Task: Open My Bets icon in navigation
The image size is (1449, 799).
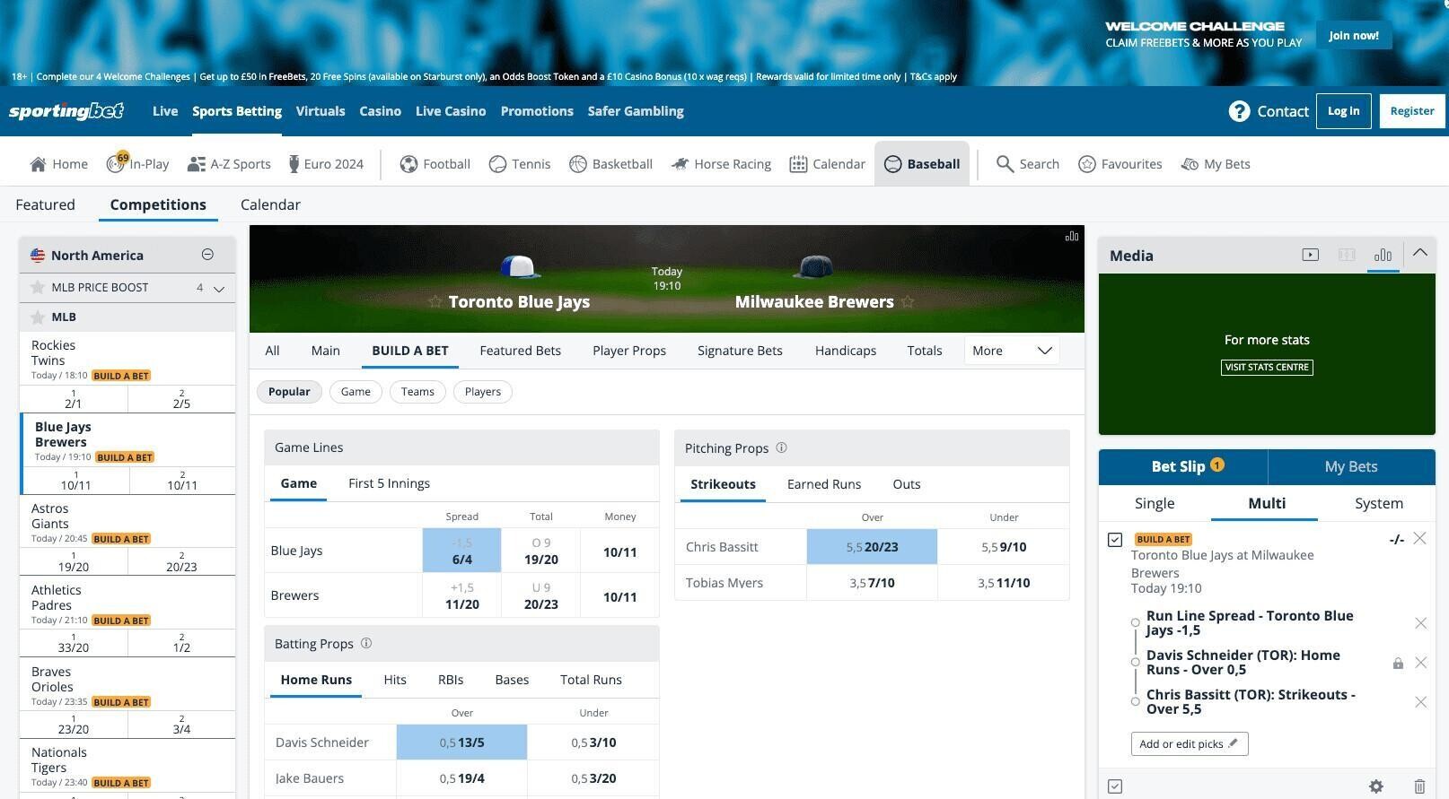Action: 1190,164
